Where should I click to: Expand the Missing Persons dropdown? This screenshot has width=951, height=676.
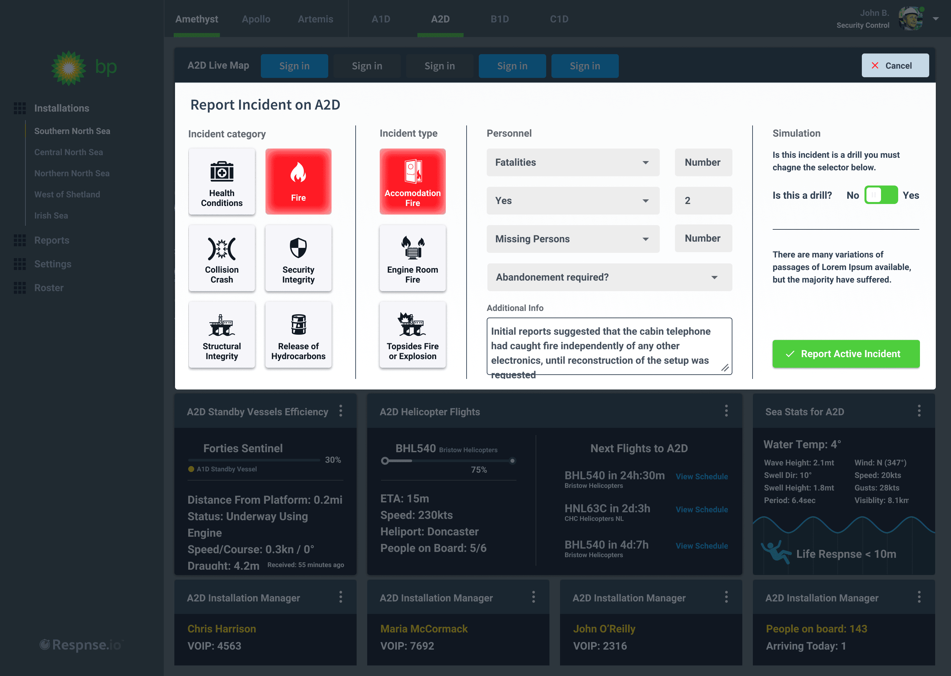[x=573, y=239]
